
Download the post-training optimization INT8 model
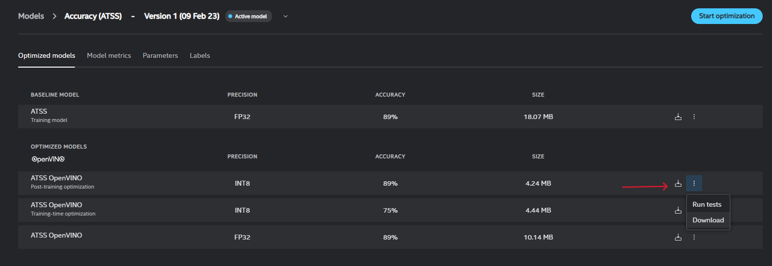(678, 183)
